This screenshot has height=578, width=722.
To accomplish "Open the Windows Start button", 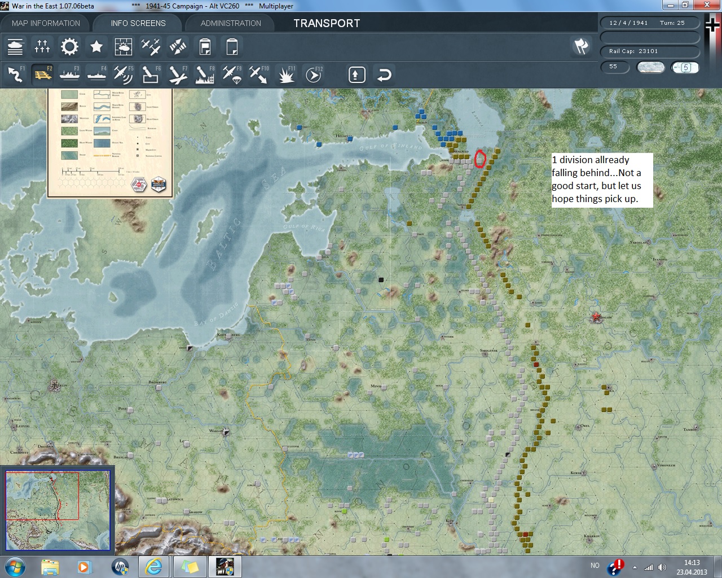I will [x=14, y=566].
